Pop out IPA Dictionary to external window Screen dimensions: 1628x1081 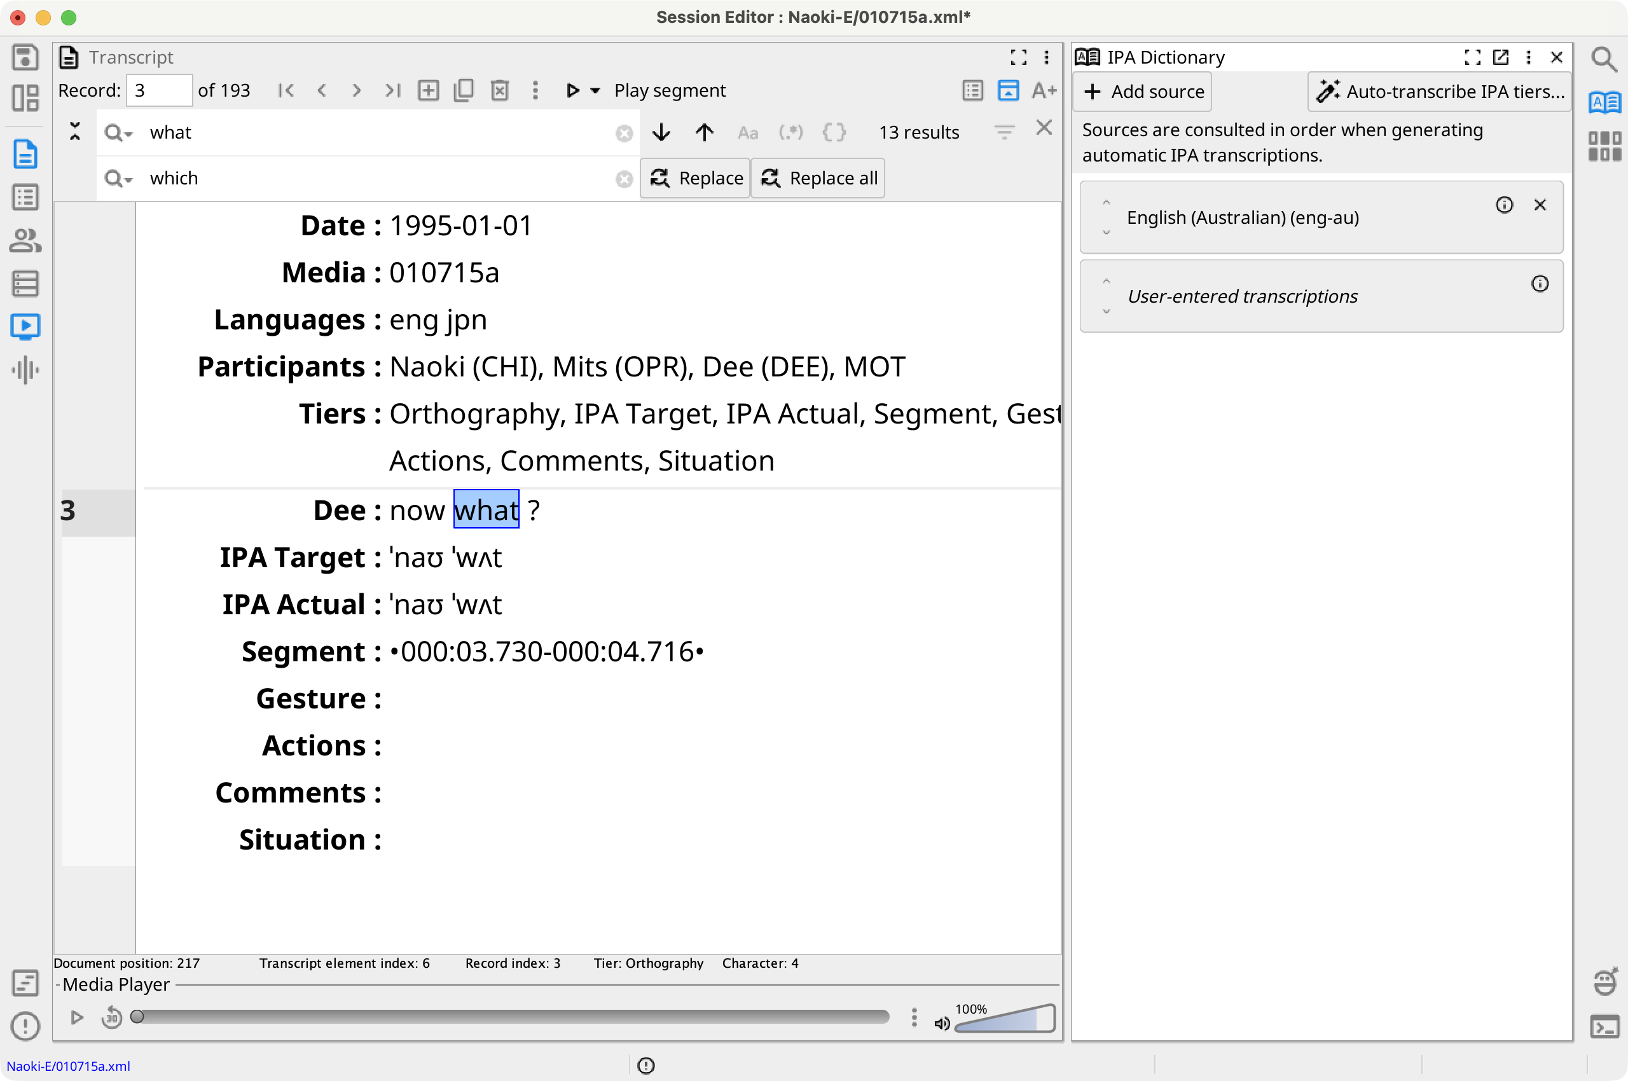point(1500,57)
